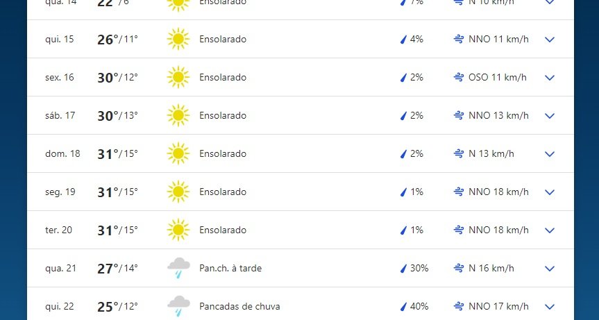Click the raindrop icon next to 30%
Image resolution: width=599 pixels, height=320 pixels.
[403, 269]
